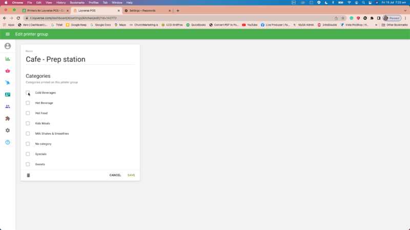This screenshot has height=230, width=410.
Task: Expand the tab search dropdown arrow
Action: (x=405, y=11)
